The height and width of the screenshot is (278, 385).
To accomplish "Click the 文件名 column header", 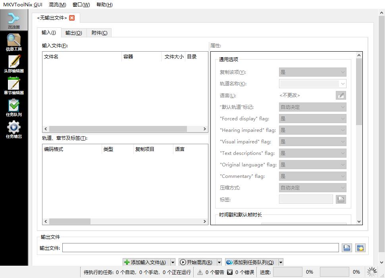I will click(82, 57).
